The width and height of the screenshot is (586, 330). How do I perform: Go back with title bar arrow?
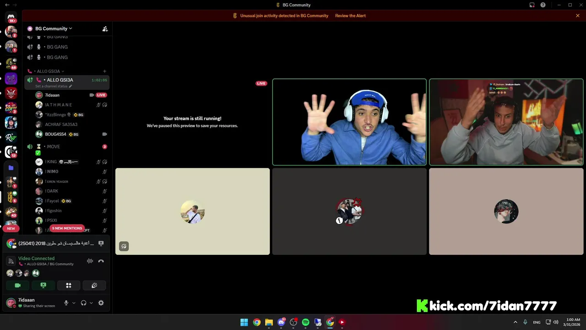click(x=7, y=5)
